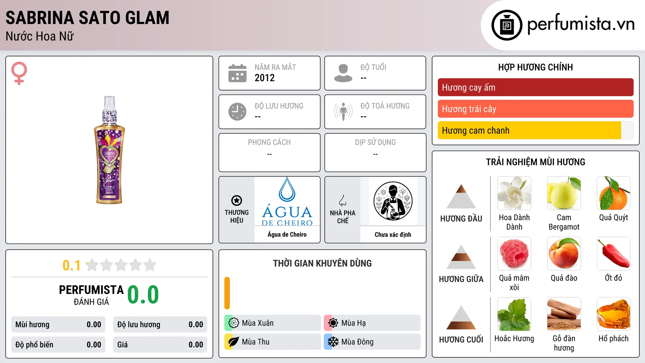This screenshot has width=645, height=363.
Task: Click the star badge icon above Thương hiệu
Action: (237, 200)
